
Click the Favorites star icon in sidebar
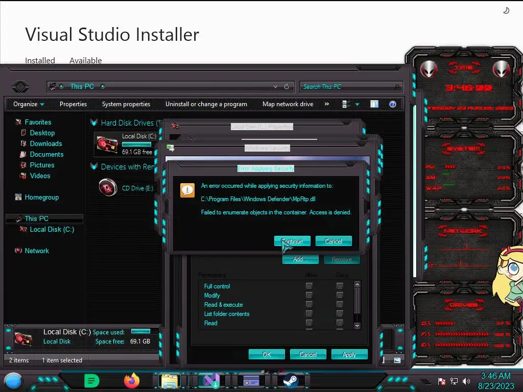tap(18, 122)
